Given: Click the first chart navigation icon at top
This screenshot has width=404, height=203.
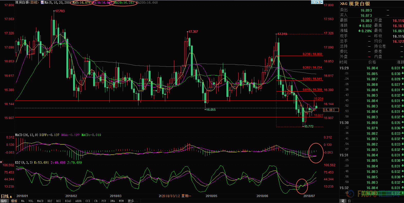Looking at the screenshot, I should click(313, 2).
